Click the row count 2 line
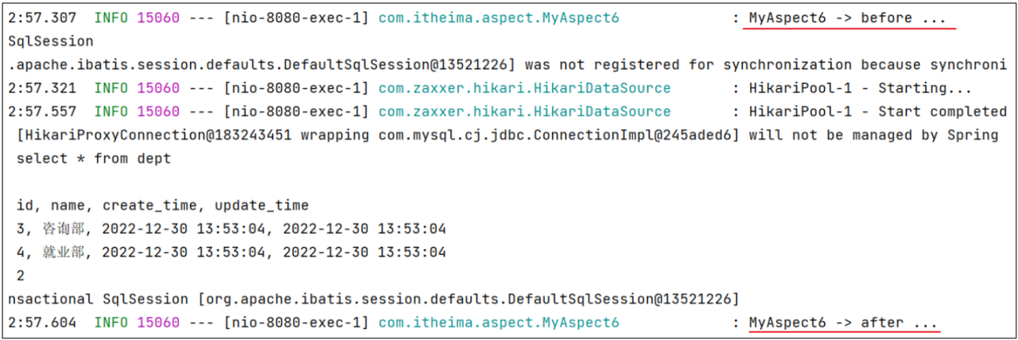 pyautogui.click(x=21, y=276)
